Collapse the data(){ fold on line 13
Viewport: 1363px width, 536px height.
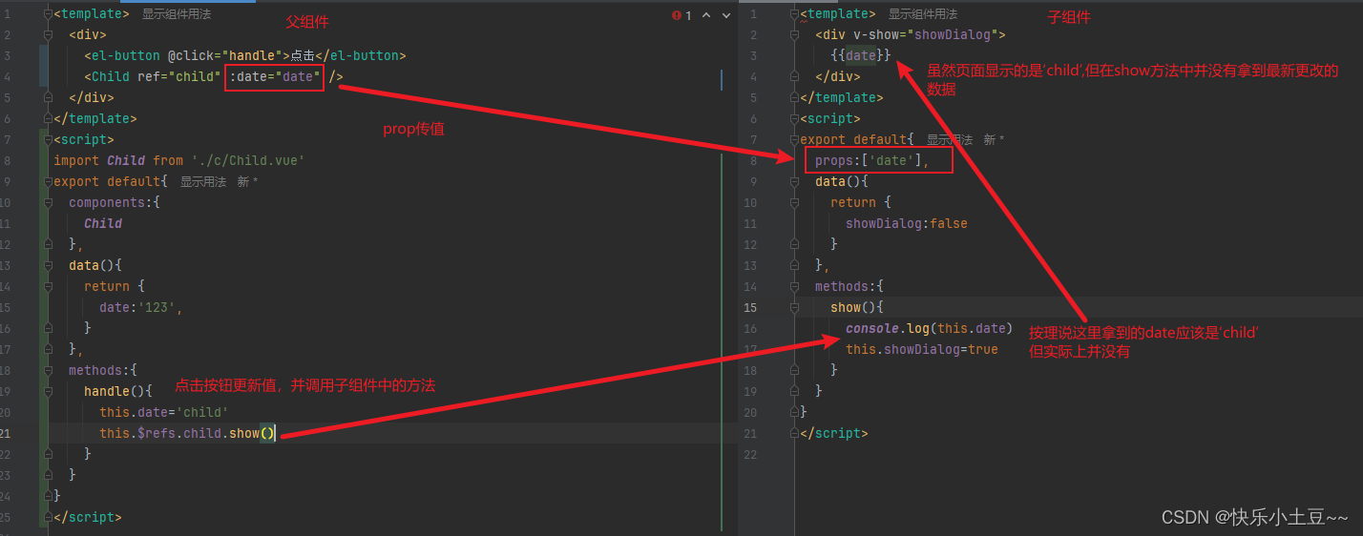(x=49, y=265)
